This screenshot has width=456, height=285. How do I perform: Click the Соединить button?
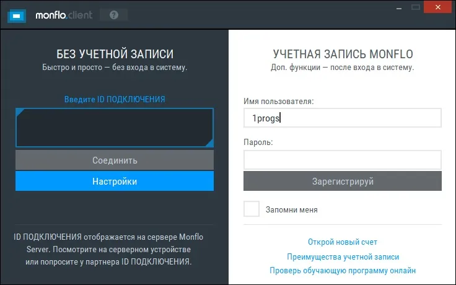coord(115,160)
